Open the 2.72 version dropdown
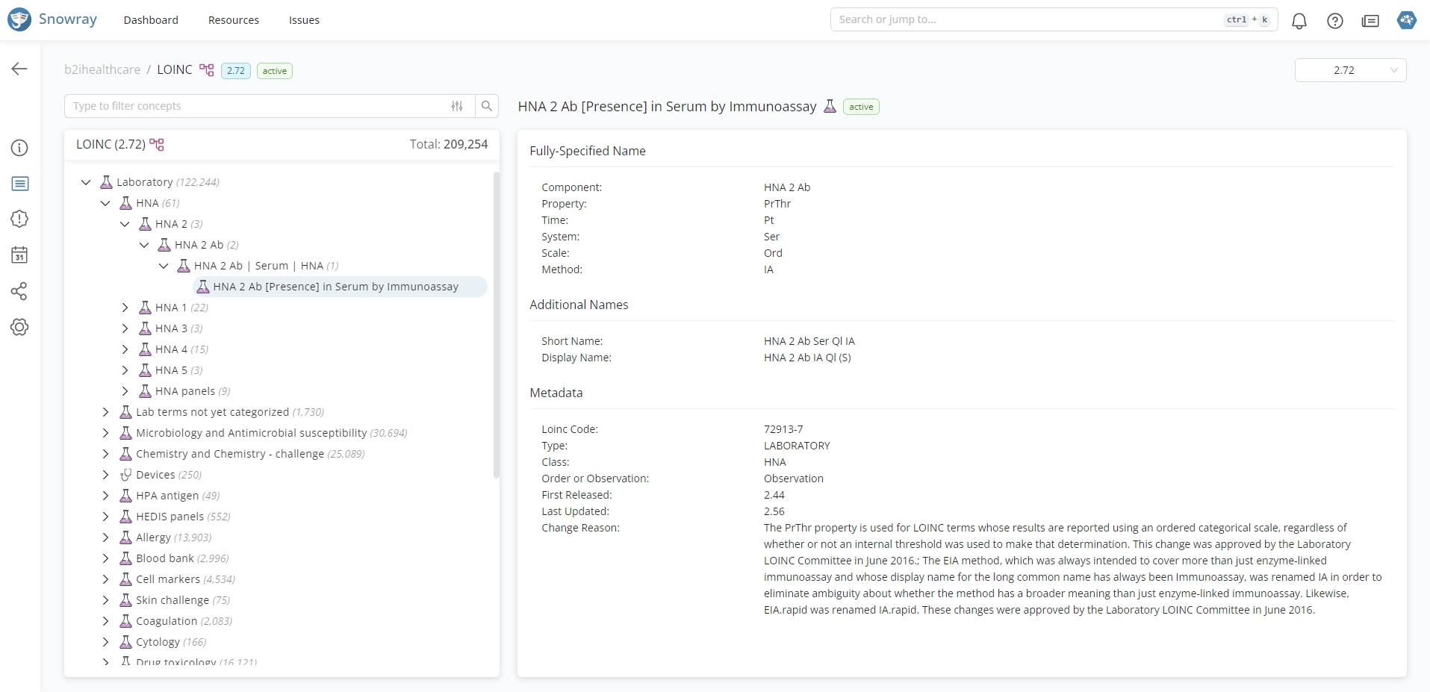The width and height of the screenshot is (1430, 692). 1350,70
